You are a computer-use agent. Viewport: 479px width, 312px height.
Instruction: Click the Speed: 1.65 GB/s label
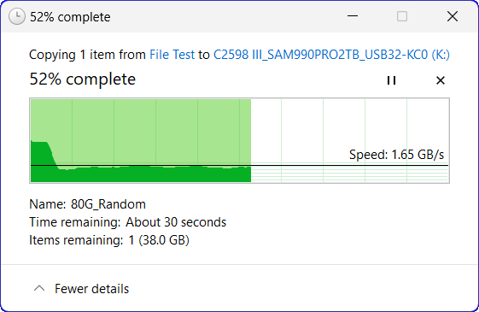pyautogui.click(x=396, y=155)
